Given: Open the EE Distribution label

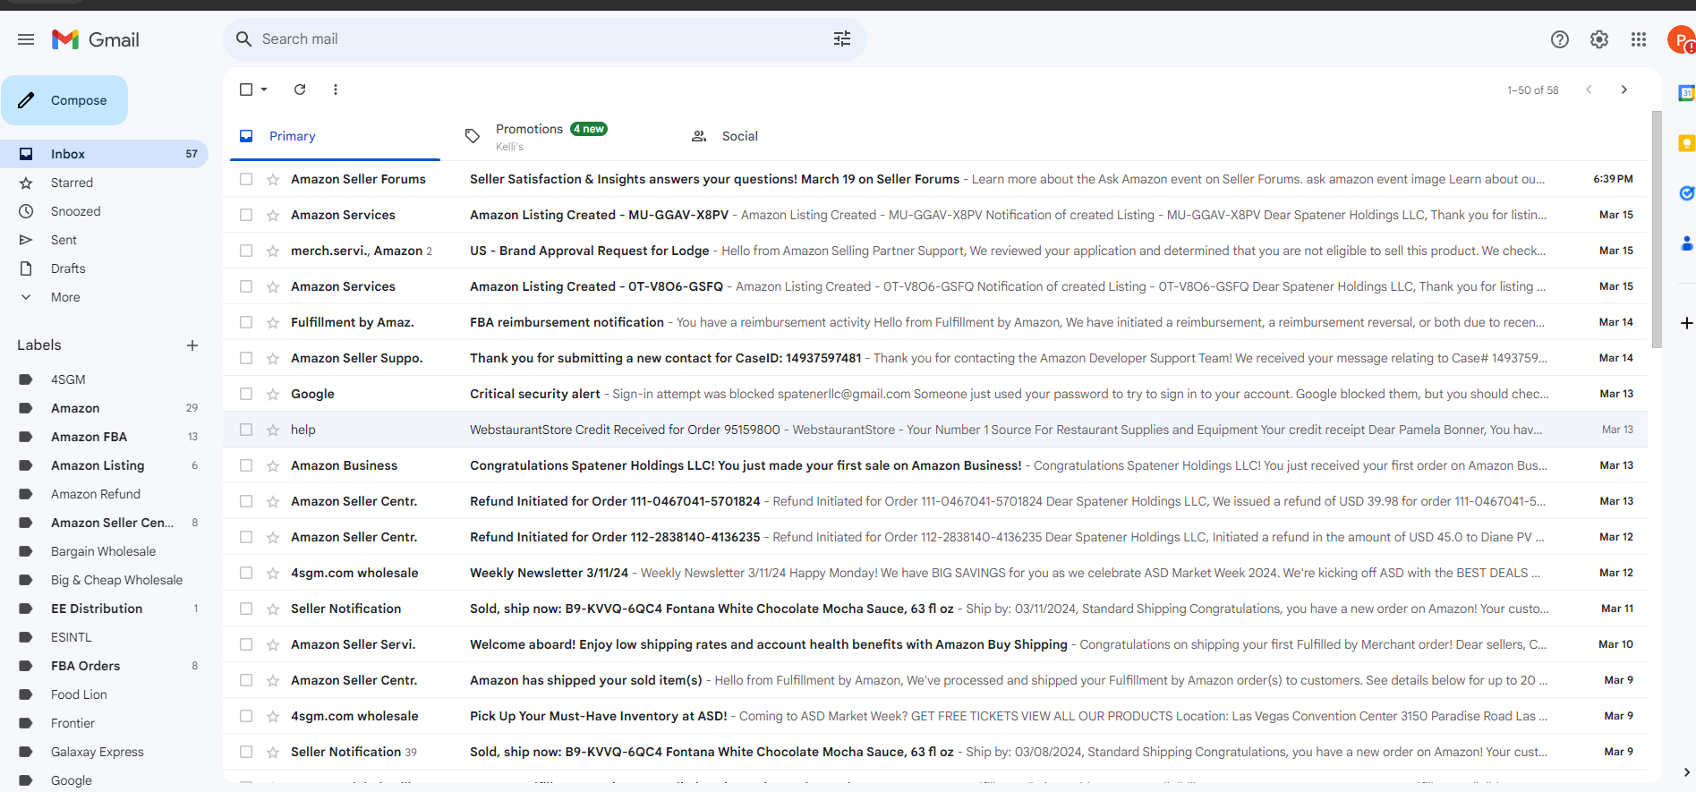Looking at the screenshot, I should pos(104,609).
